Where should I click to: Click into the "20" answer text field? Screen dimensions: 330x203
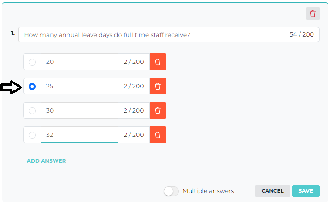78,62
